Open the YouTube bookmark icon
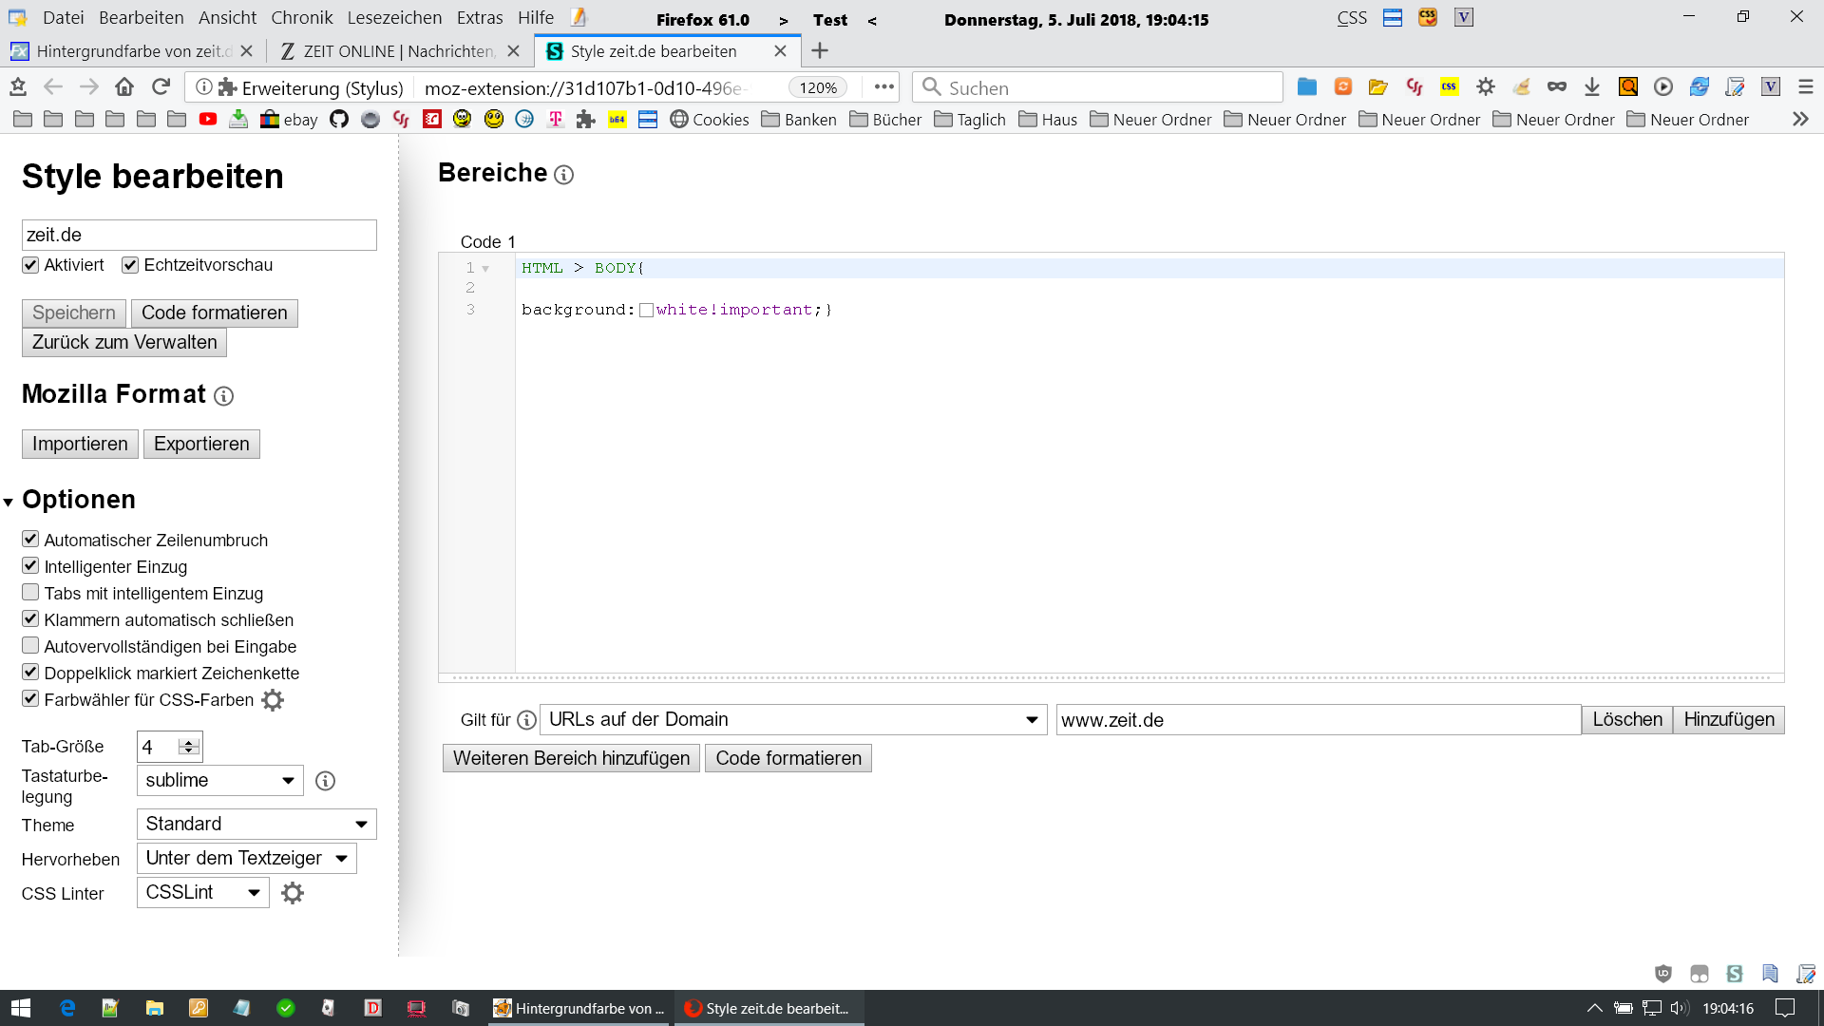Screen dimensions: 1824x1026 click(x=208, y=120)
